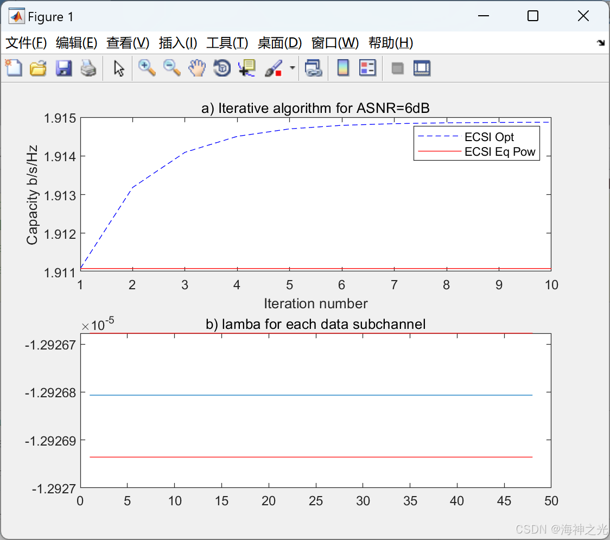This screenshot has height=540, width=610.
Task: Click the title 'a) Iterative algorithm for ASNR=6dB'
Action: coord(315,108)
